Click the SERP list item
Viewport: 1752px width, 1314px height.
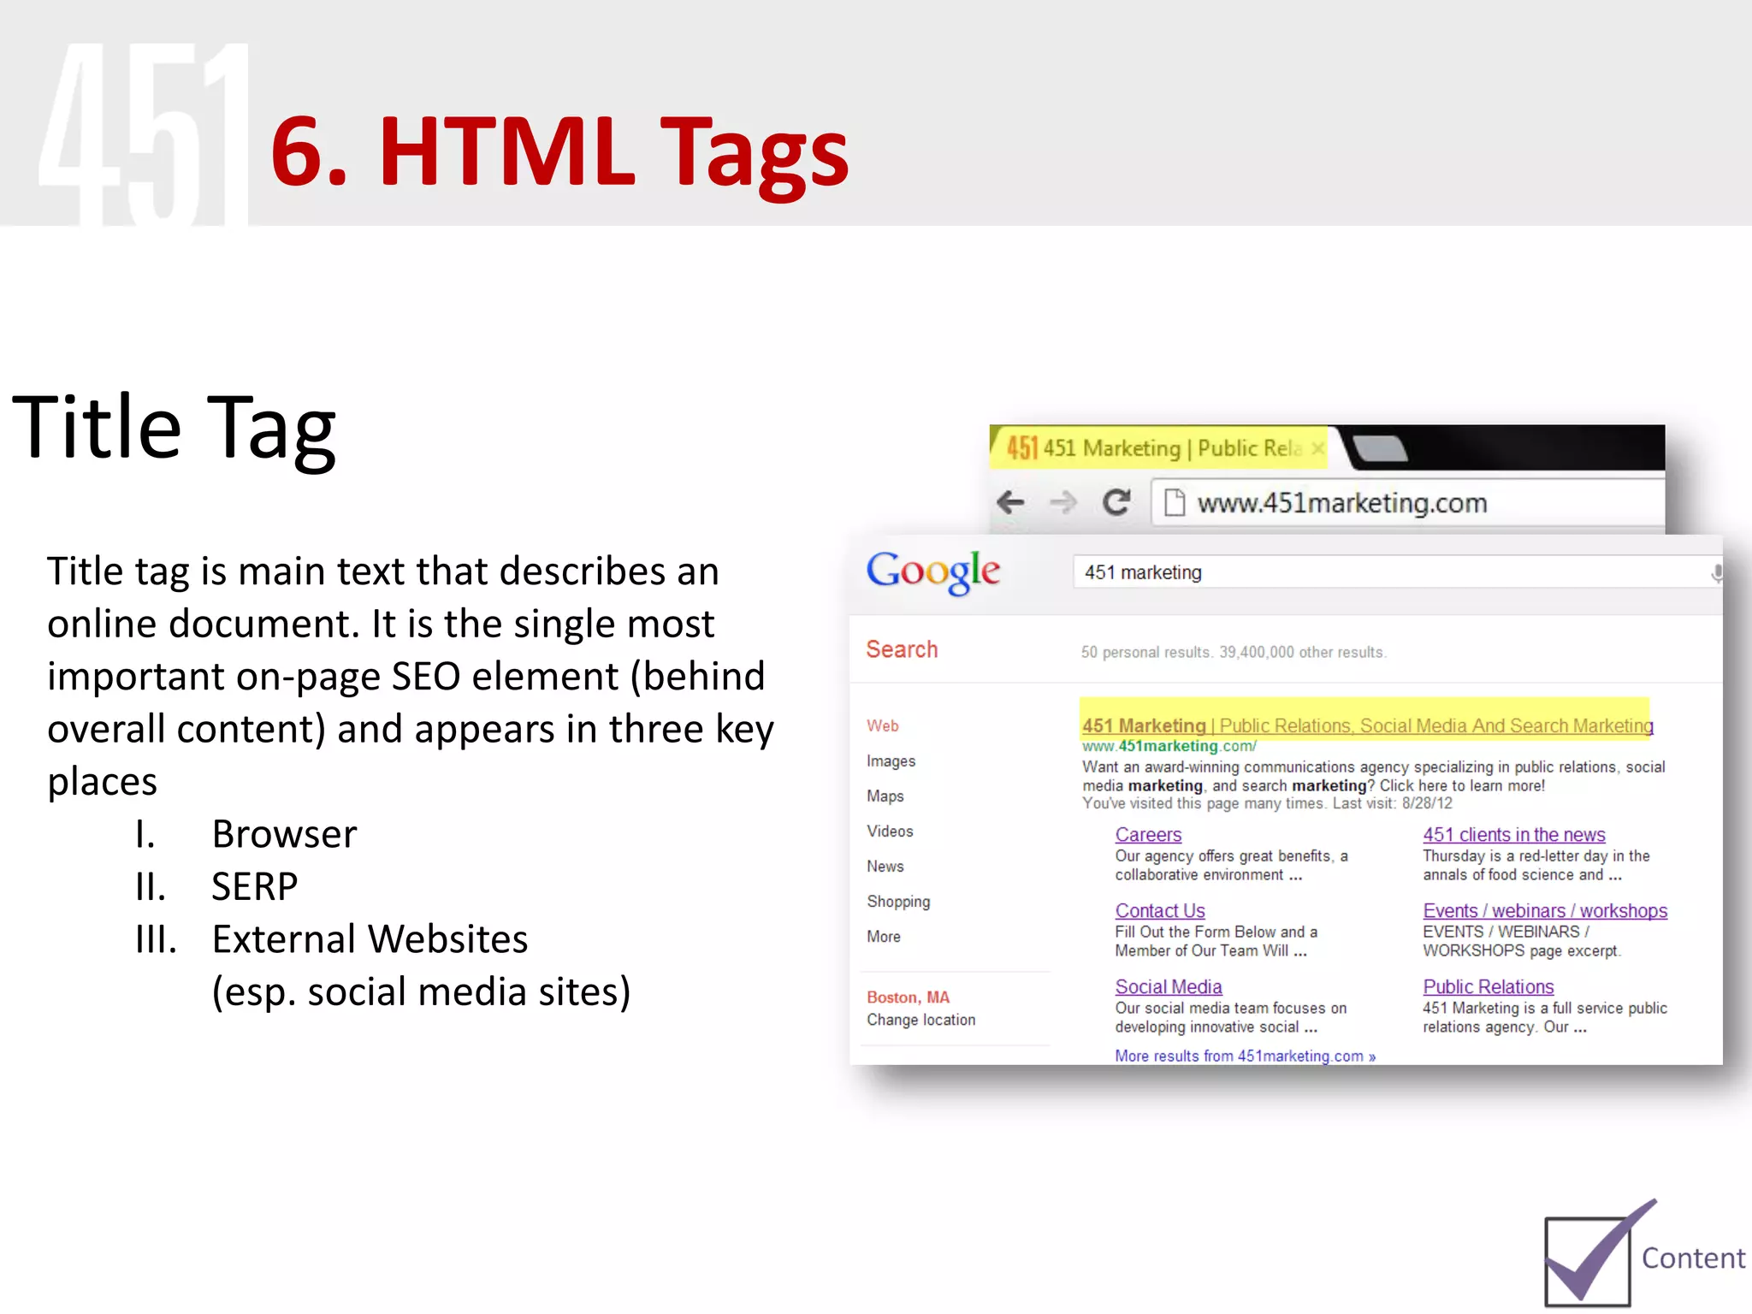tap(254, 886)
